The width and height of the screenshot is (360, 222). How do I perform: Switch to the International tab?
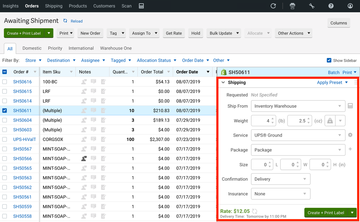81,48
